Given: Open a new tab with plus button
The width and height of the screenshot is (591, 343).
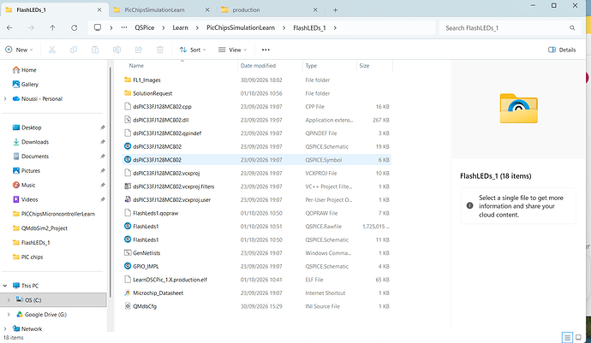Looking at the screenshot, I should point(335,10).
